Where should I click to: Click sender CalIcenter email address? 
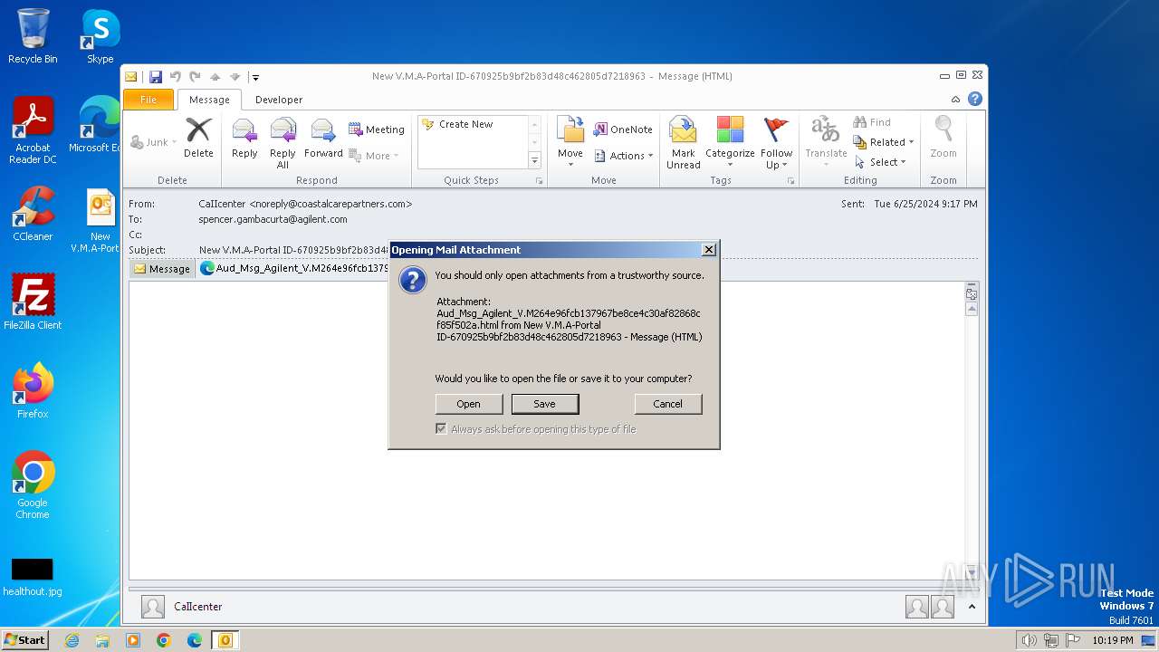(x=305, y=204)
